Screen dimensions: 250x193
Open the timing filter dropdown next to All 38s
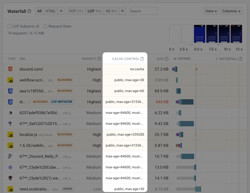(122, 11)
